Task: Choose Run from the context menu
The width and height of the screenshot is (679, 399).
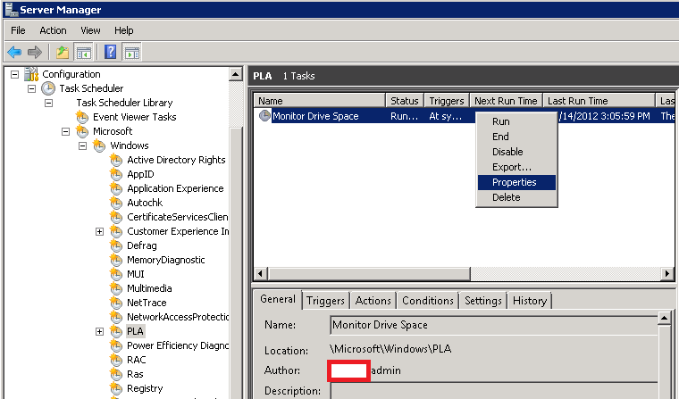Action: pyautogui.click(x=516, y=121)
